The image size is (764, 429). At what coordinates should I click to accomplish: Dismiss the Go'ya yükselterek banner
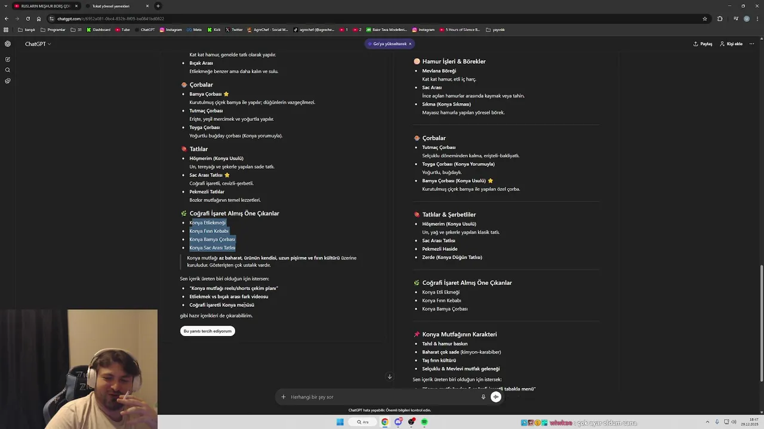pos(410,43)
